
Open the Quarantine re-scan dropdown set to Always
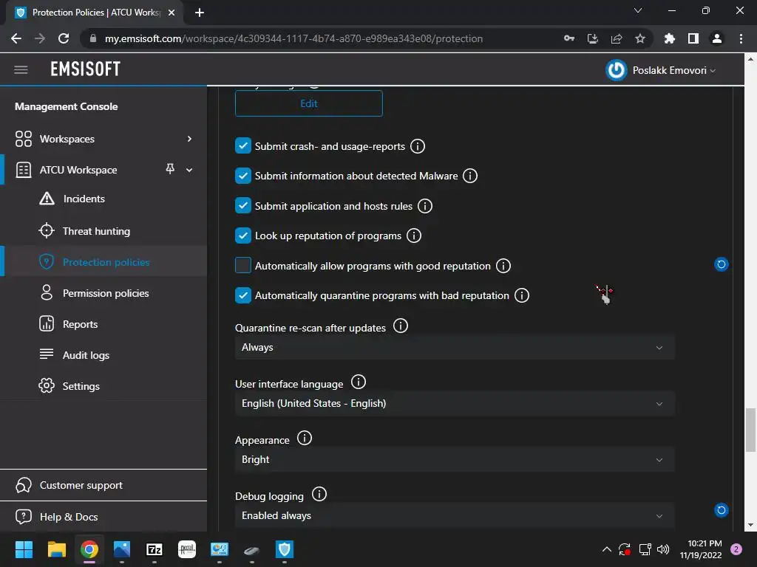coord(455,347)
